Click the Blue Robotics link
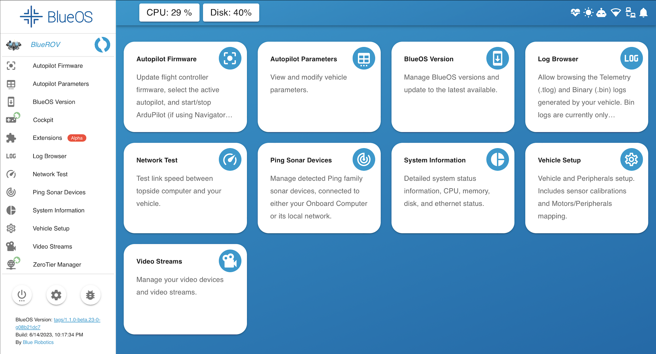Screen dimensions: 656x354 click(x=38, y=342)
